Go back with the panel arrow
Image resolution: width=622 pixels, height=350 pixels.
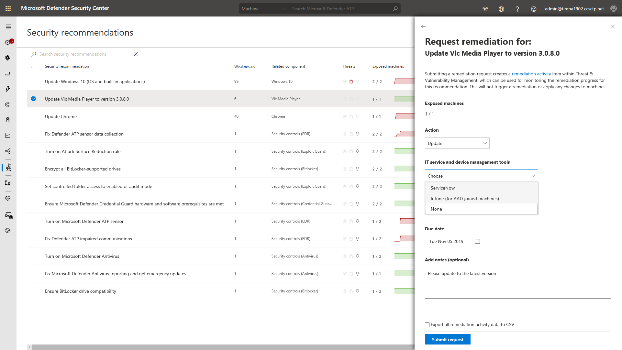click(423, 27)
